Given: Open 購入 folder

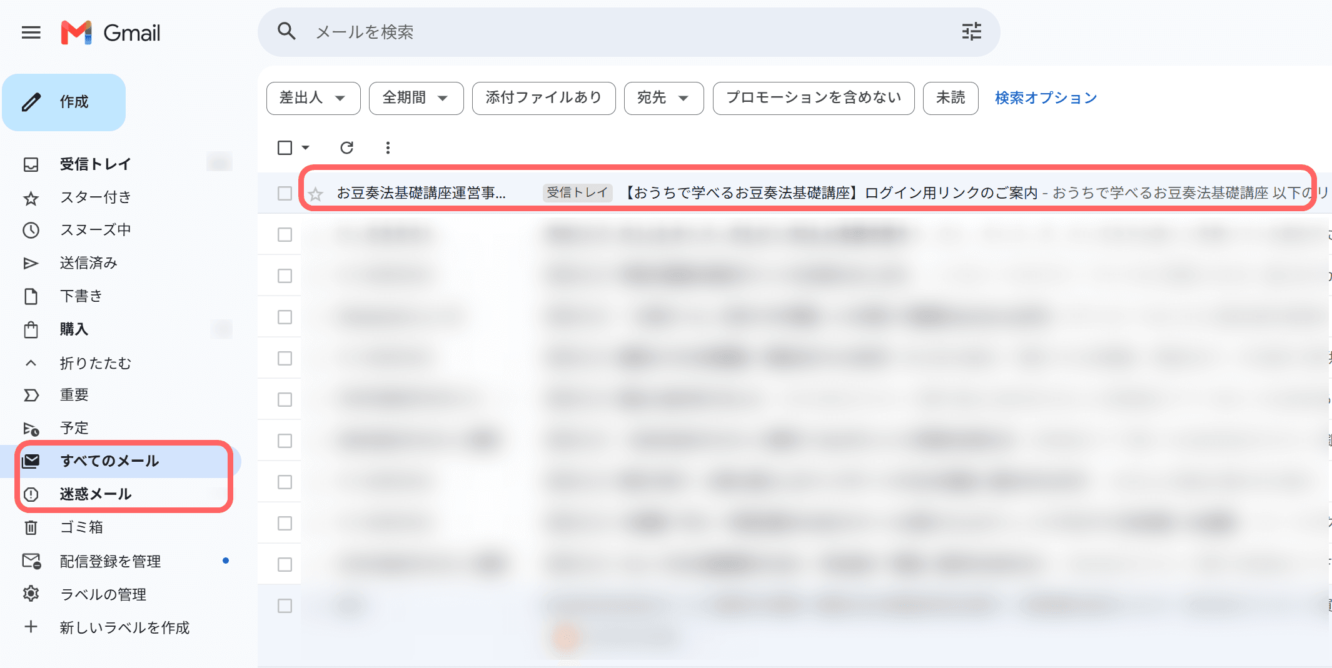Looking at the screenshot, I should [x=74, y=329].
